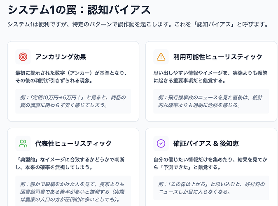
Task: Click the confirmation bias description paragraph
Action: pyautogui.click(x=210, y=163)
